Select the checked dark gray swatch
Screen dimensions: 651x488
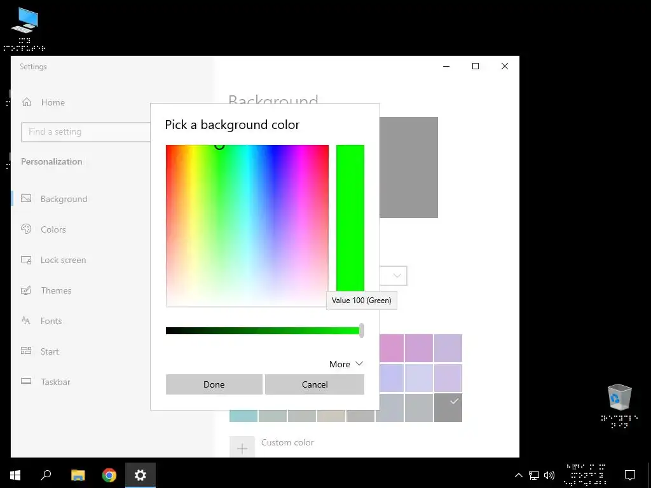tap(448, 407)
